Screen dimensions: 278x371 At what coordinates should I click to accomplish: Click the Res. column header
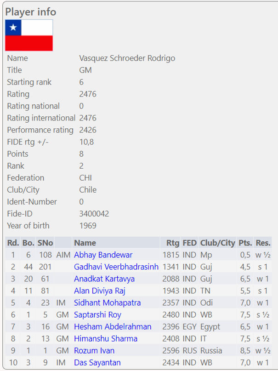point(263,243)
